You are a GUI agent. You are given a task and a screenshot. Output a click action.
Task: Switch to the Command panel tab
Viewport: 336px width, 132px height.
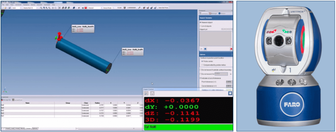point(203,13)
